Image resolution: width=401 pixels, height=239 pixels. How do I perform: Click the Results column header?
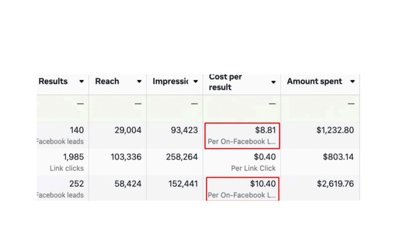pos(53,81)
